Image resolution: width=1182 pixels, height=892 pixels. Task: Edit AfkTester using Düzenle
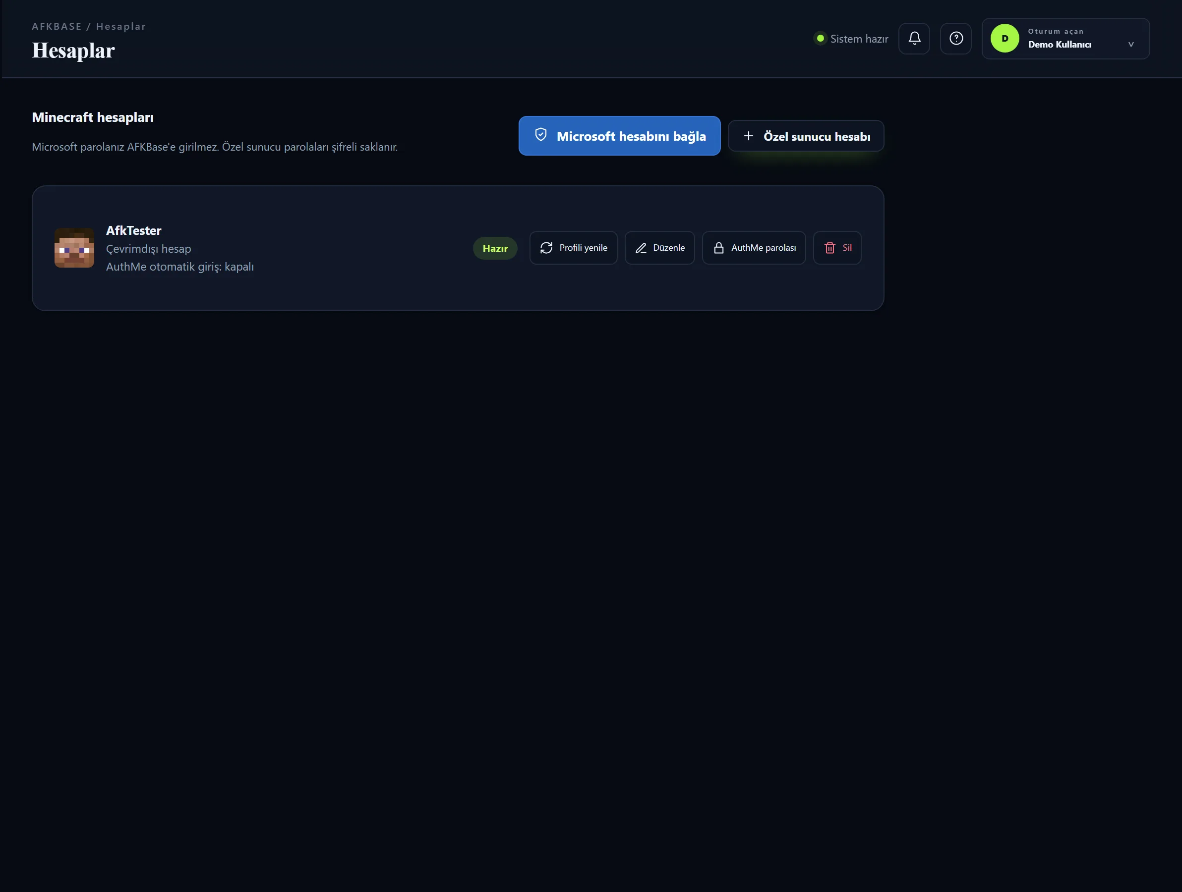[659, 248]
